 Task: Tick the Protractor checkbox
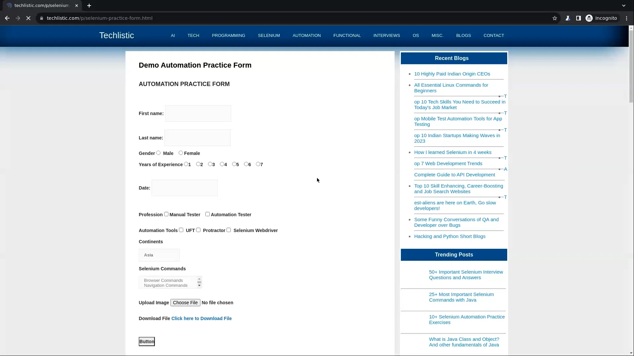tap(198, 230)
